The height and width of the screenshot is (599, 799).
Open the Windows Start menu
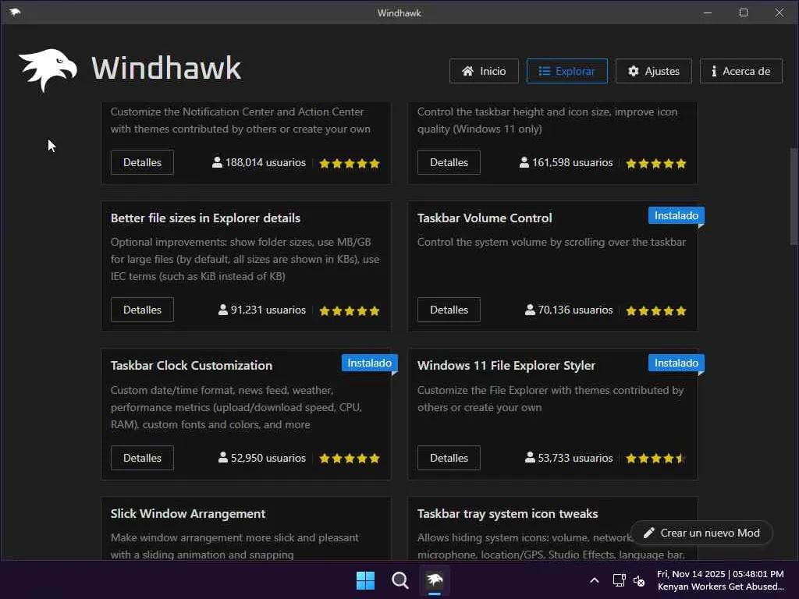coord(365,580)
